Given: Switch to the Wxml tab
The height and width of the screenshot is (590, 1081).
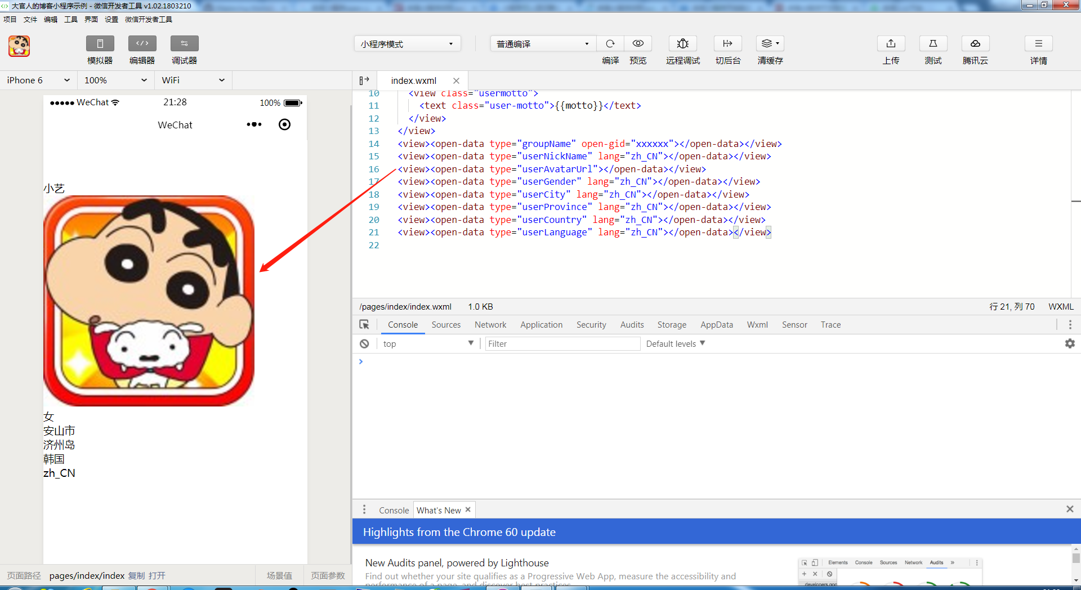Looking at the screenshot, I should tap(757, 325).
